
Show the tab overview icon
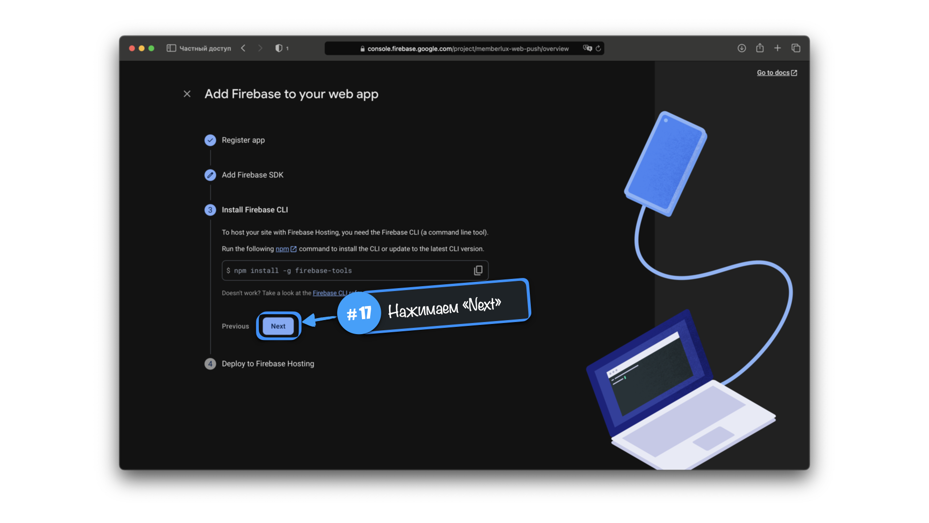coord(796,48)
